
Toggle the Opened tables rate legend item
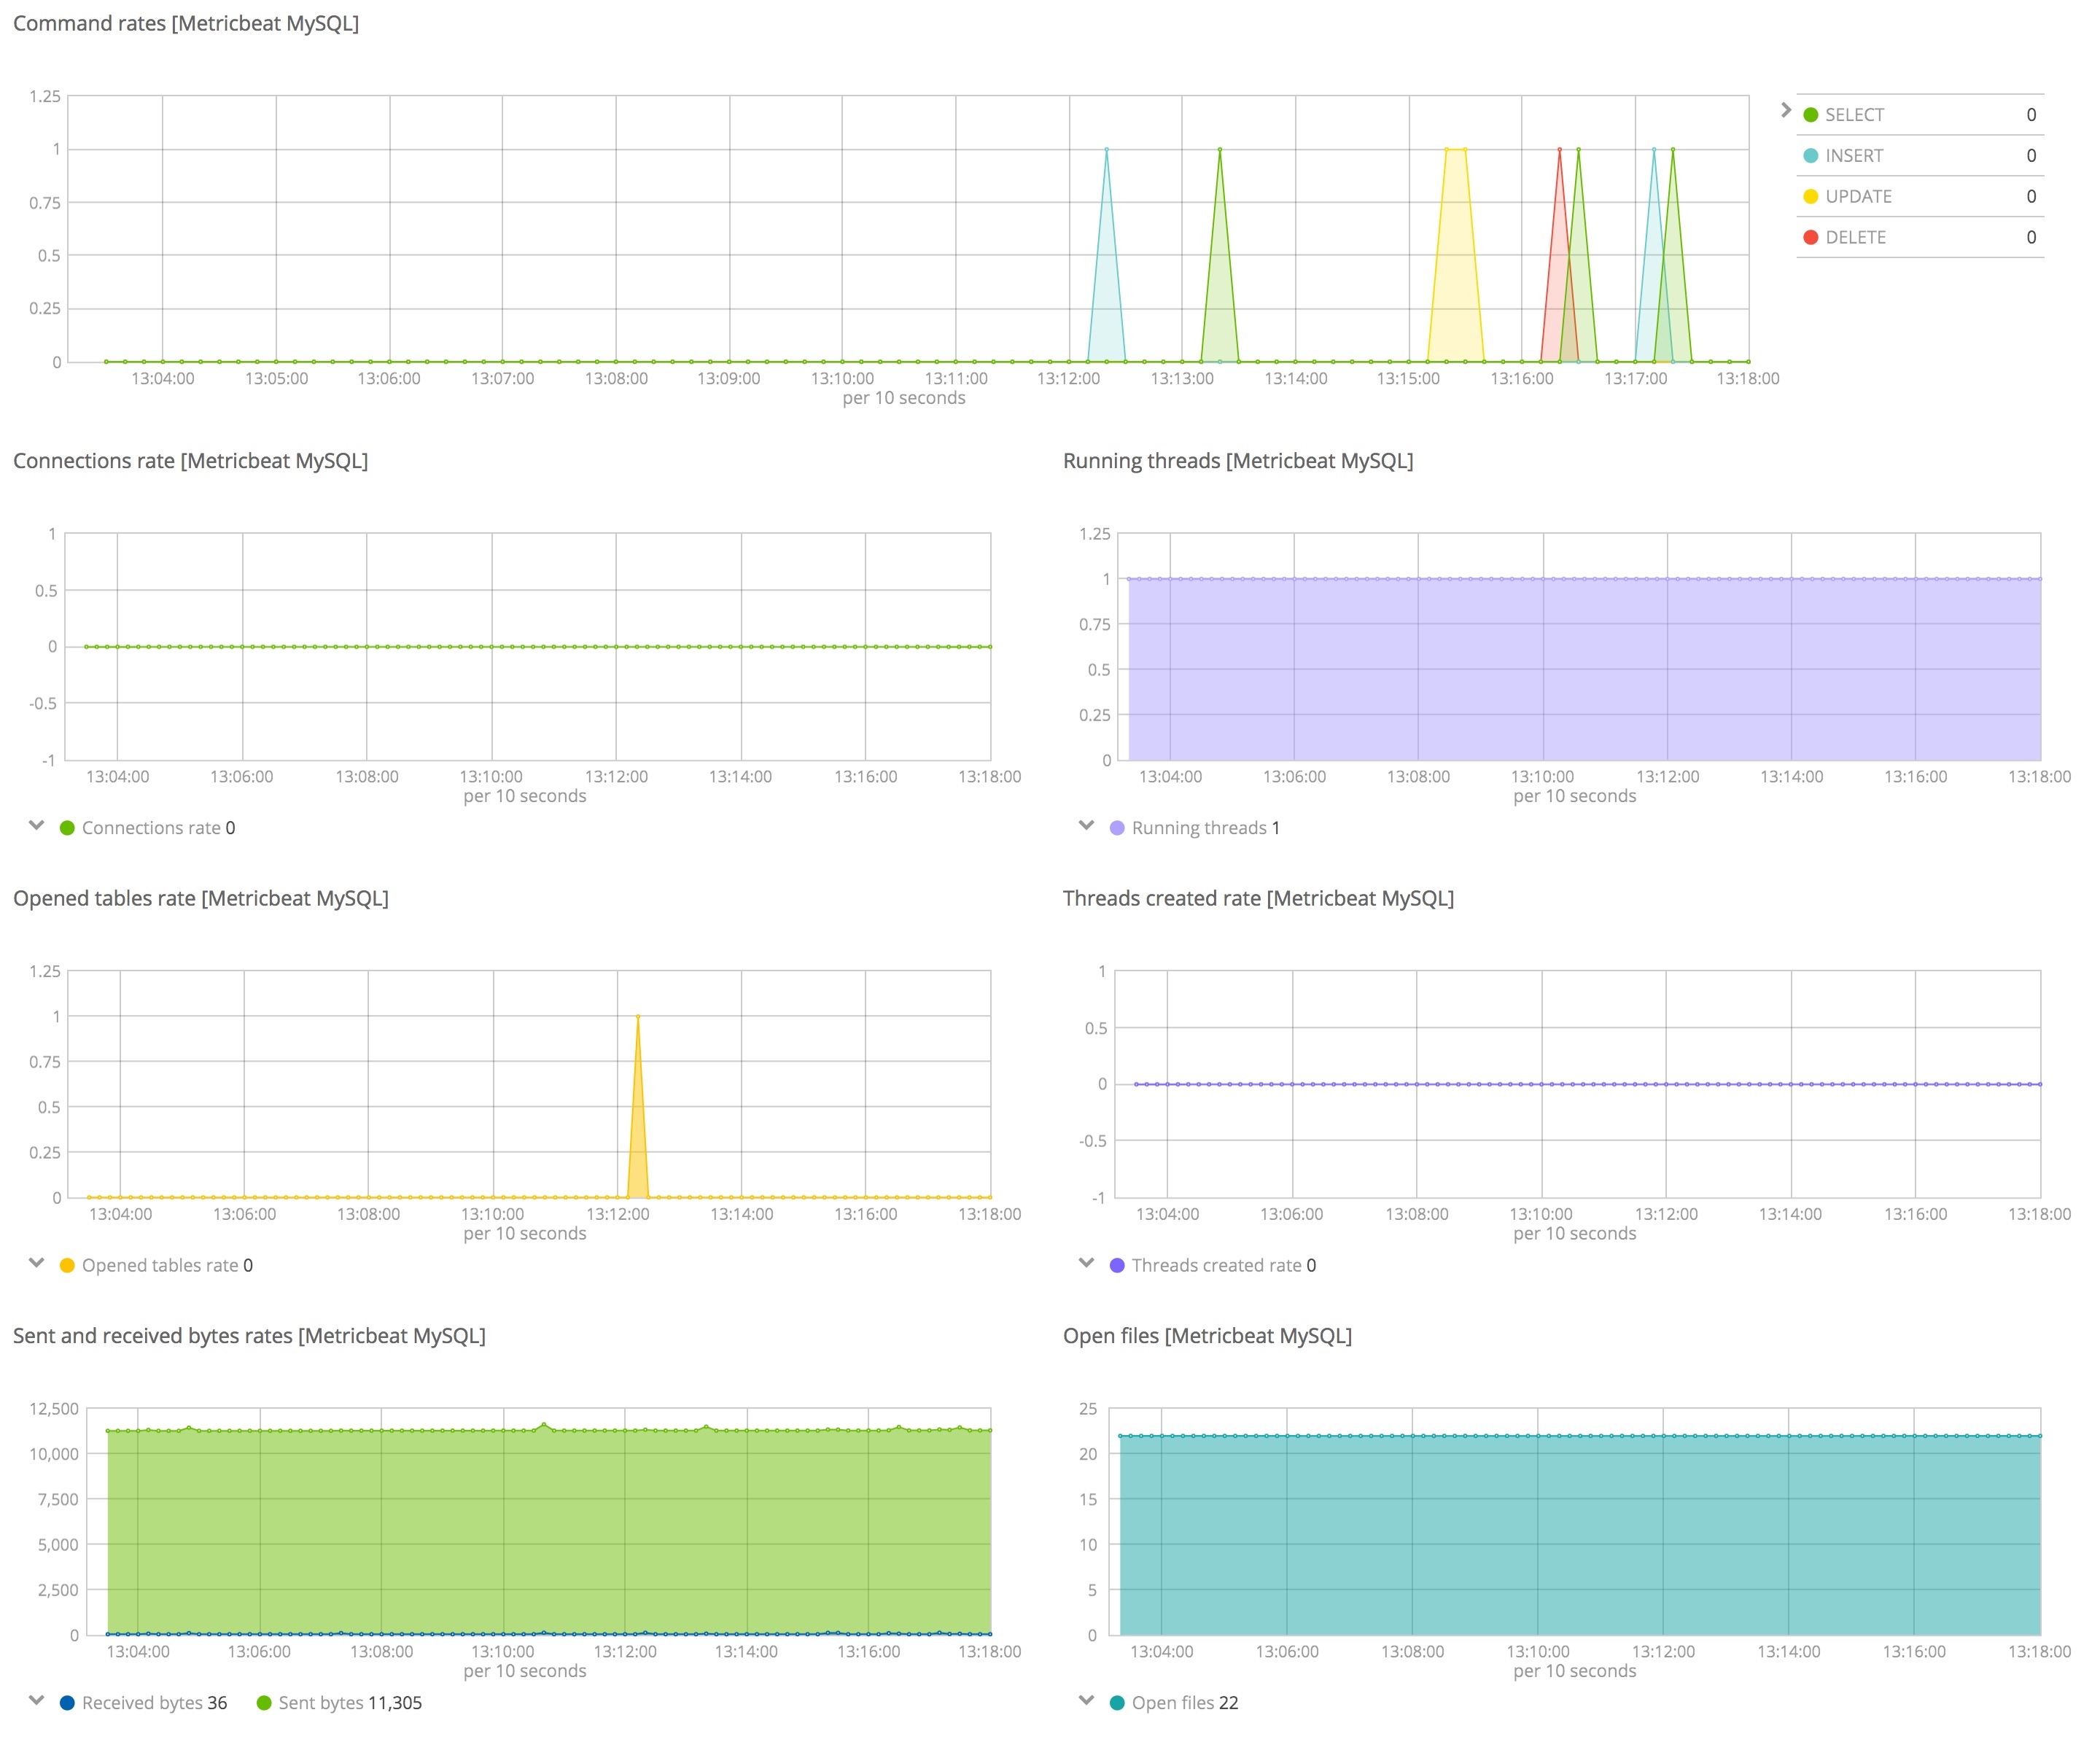pyautogui.click(x=157, y=1266)
